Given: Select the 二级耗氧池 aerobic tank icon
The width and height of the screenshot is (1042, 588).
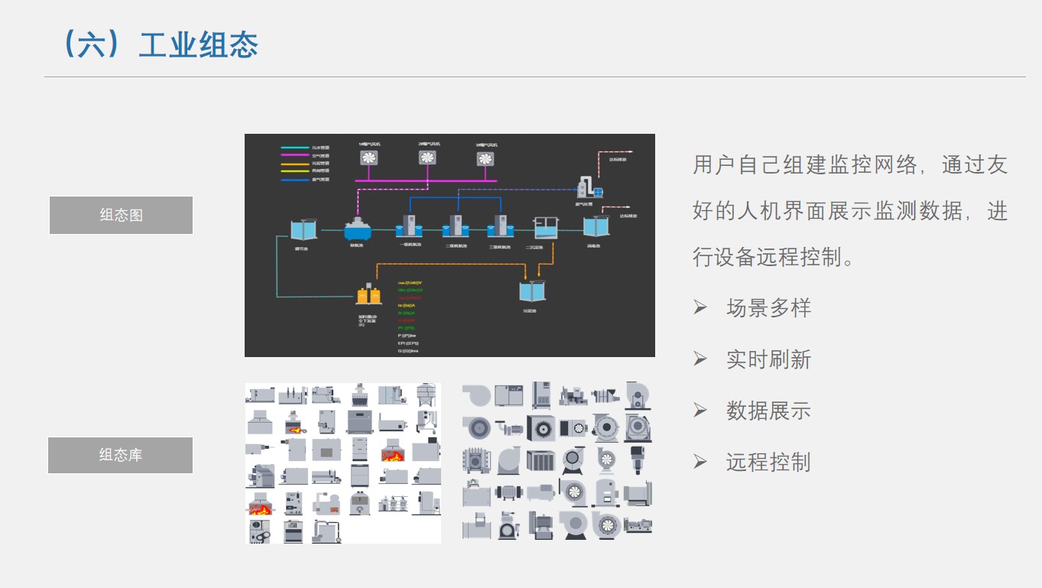Looking at the screenshot, I should click(456, 227).
